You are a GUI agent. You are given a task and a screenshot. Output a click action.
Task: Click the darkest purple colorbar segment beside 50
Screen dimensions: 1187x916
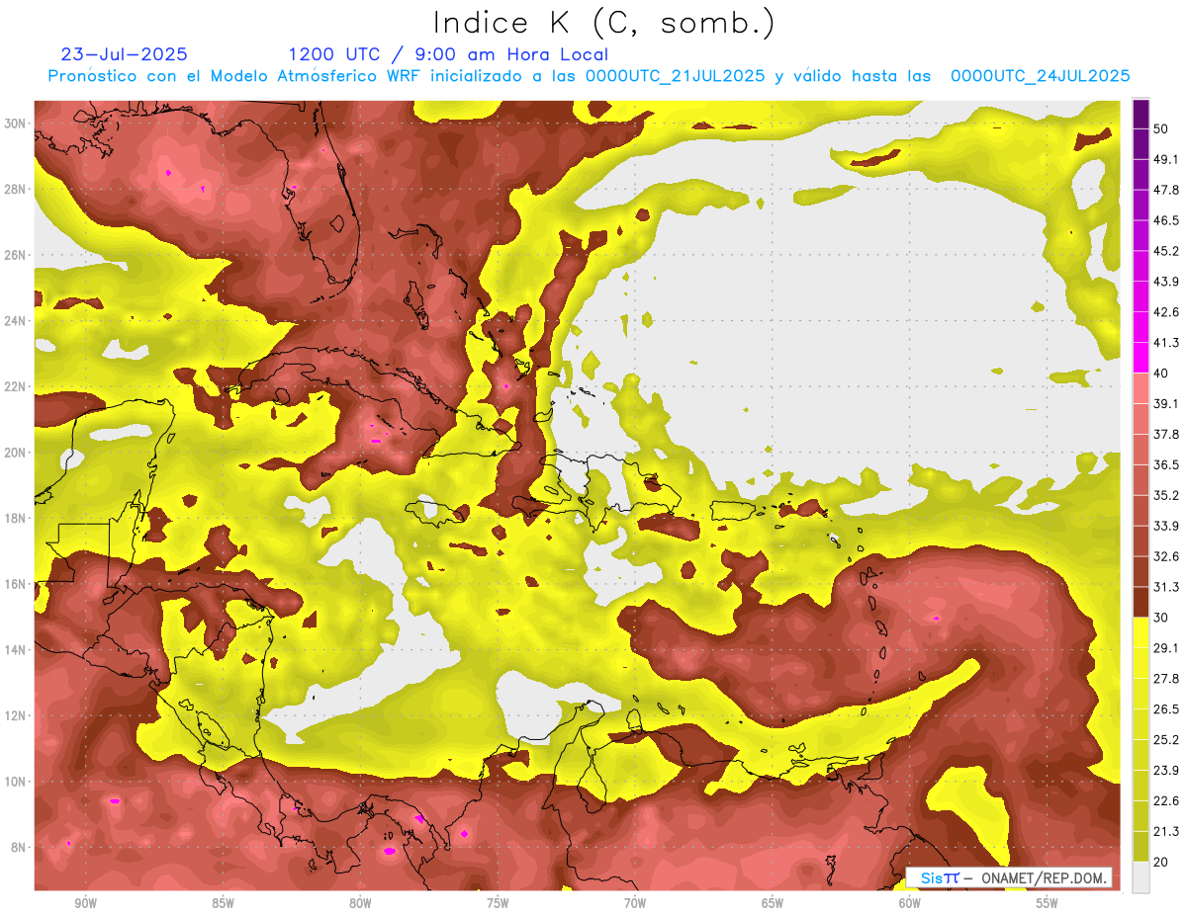pyautogui.click(x=1141, y=115)
